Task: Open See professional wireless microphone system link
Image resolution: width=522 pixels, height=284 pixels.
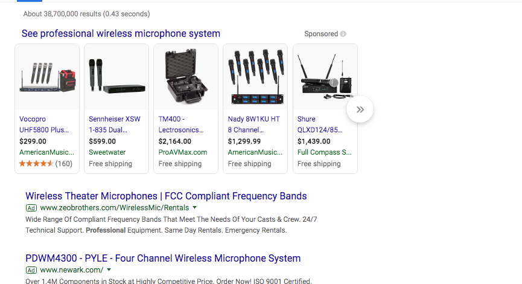Action: coord(121,34)
